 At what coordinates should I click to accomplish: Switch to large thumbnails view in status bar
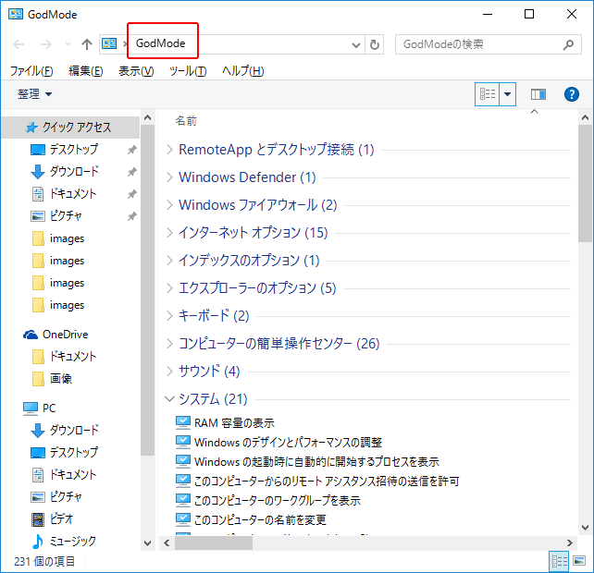pos(579,561)
